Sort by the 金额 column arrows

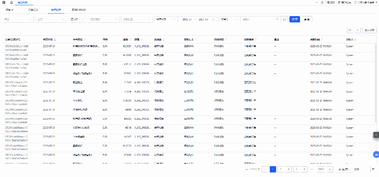pos(131,40)
